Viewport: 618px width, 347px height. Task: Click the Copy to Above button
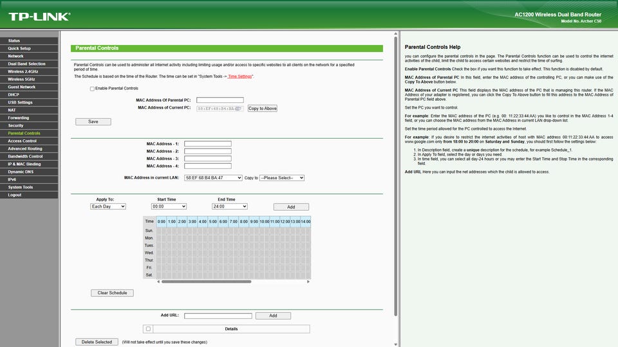263,109
